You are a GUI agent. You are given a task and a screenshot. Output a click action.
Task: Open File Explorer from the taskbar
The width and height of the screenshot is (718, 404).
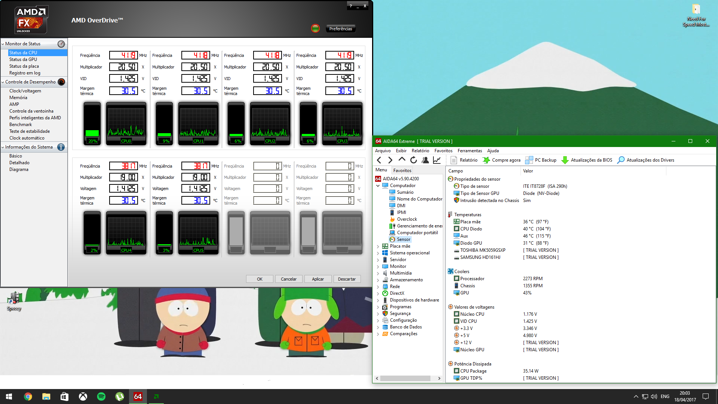[46, 397]
